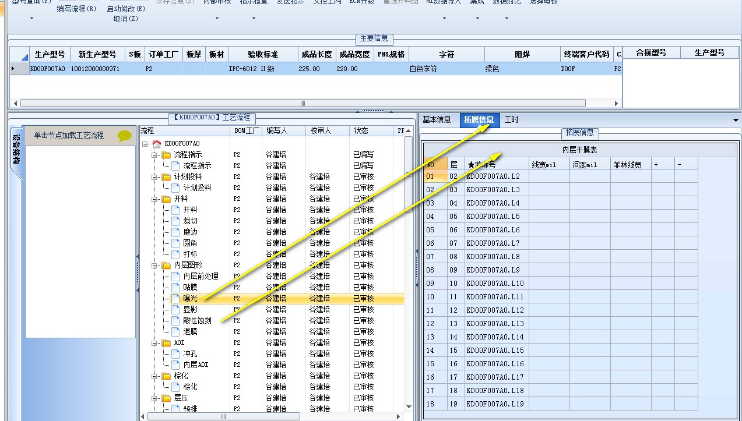Click the select-all corner triangle of main grid

(x=24, y=57)
